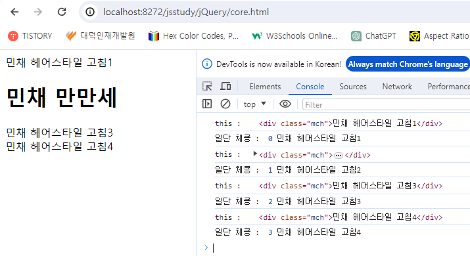Click console log div containing 고침3
The height and width of the screenshot is (256, 470).
pyautogui.click(x=351, y=186)
